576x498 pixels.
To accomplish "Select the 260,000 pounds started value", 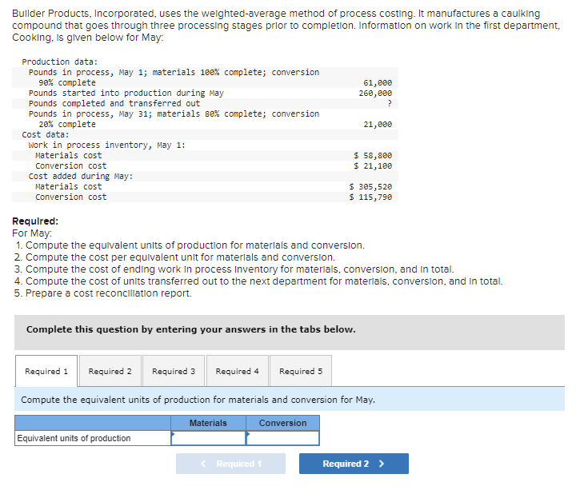I will (x=375, y=94).
